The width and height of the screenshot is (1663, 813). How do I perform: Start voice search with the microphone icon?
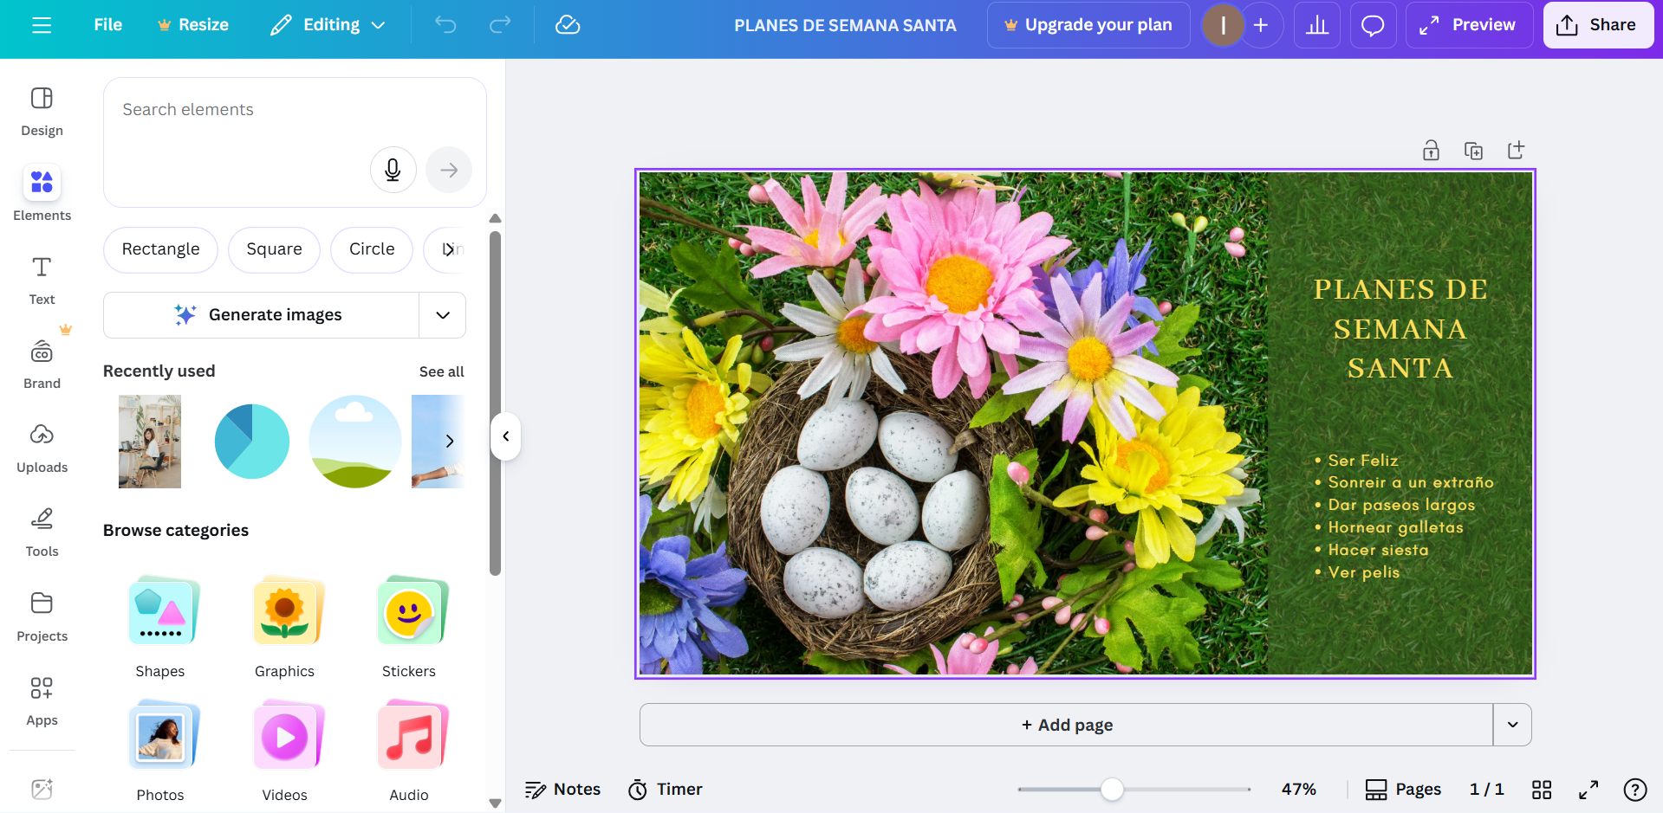point(393,170)
